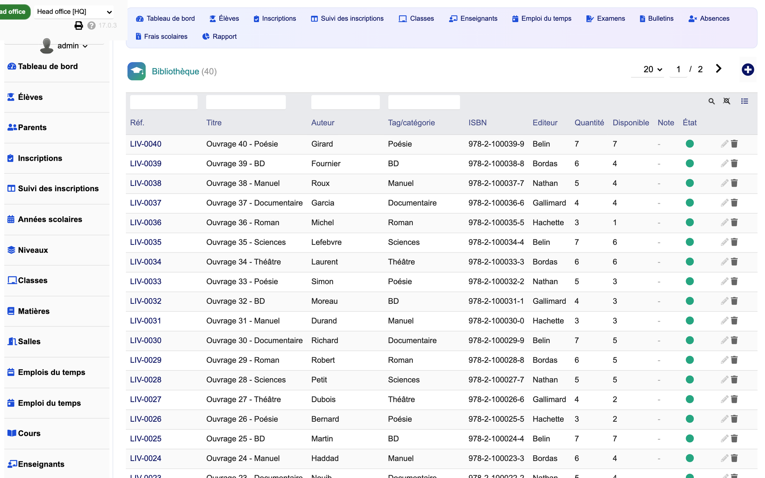Screen dimensions: 765x478
Task: Delete trash icon for LIV-0038
Action: (x=734, y=183)
